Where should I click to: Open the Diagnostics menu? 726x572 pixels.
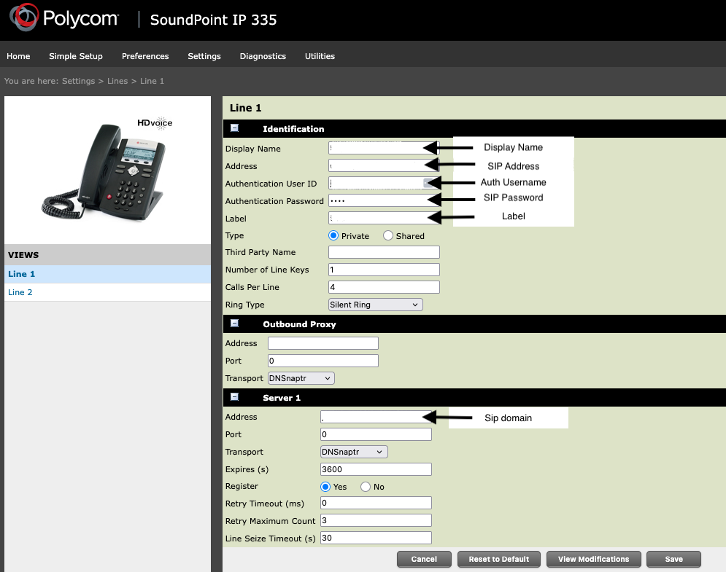coord(263,56)
